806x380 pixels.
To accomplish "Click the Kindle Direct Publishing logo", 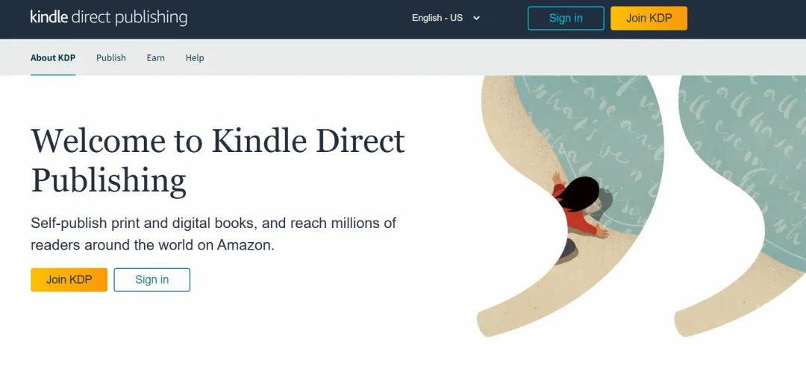I will pos(108,17).
